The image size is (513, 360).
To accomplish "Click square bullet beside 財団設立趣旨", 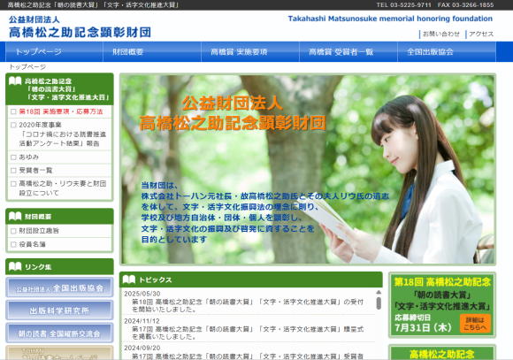I will 13,231.
